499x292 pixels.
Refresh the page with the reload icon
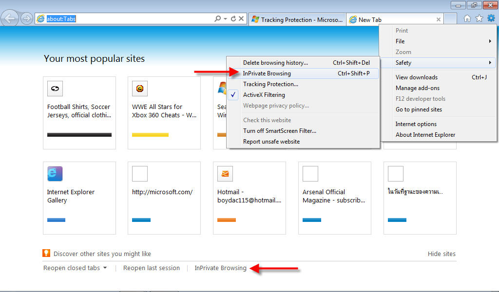[233, 19]
